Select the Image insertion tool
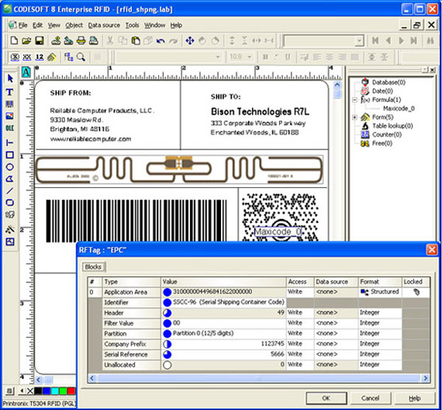This screenshot has height=410, width=442. pos(10,116)
